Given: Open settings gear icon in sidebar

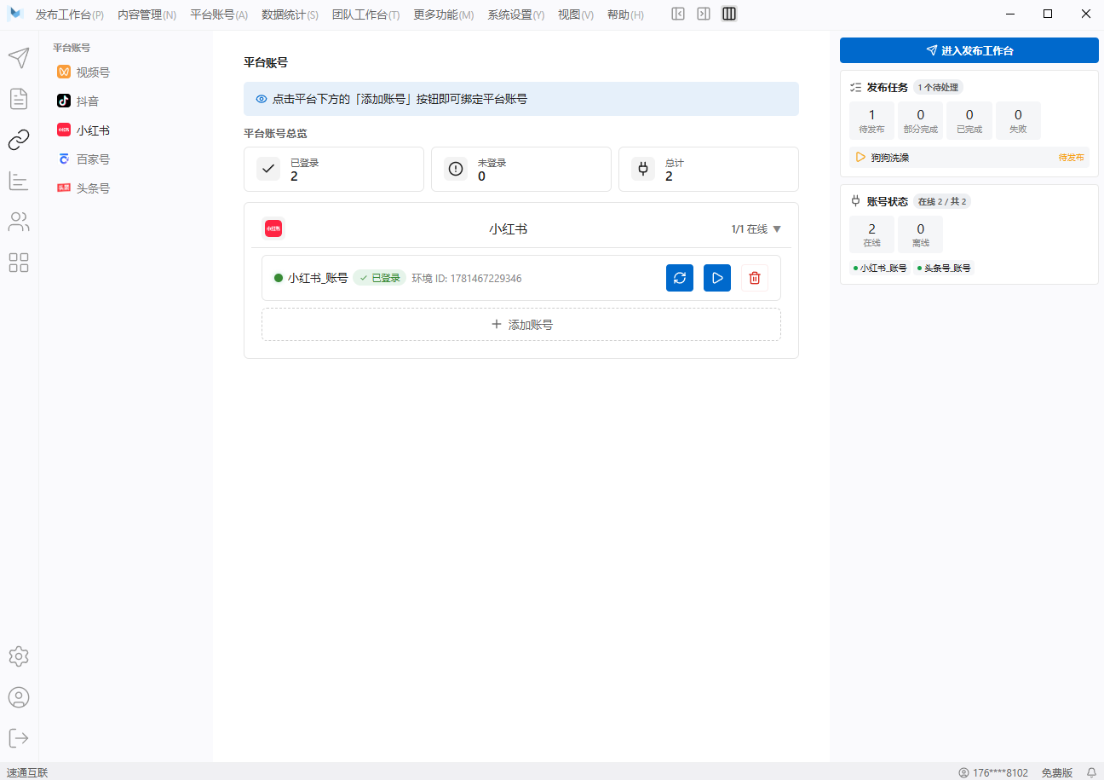Looking at the screenshot, I should click(x=19, y=656).
